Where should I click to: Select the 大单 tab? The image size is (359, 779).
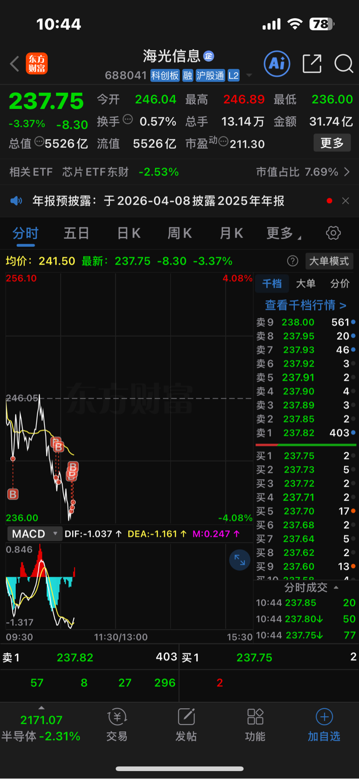[x=306, y=283]
